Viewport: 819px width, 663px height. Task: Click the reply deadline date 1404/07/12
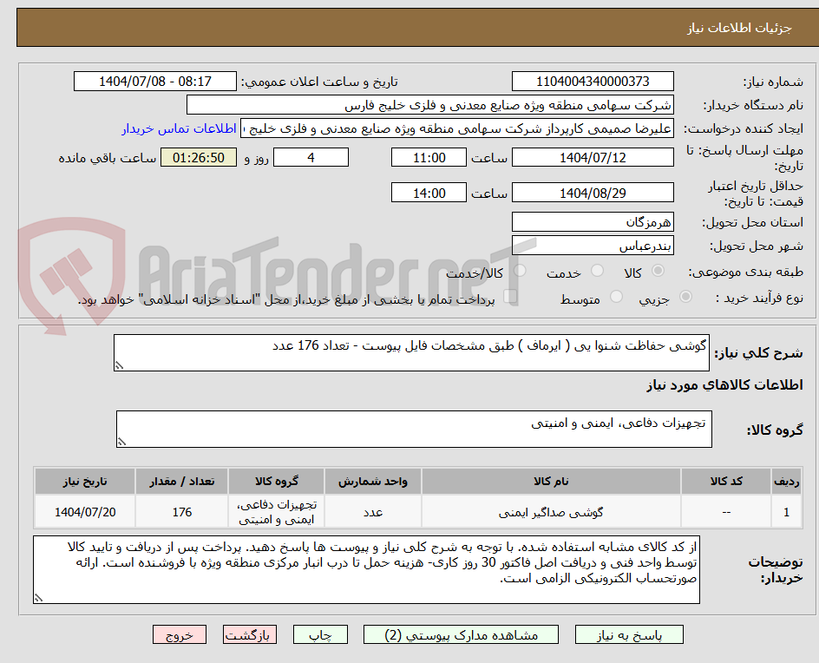593,157
